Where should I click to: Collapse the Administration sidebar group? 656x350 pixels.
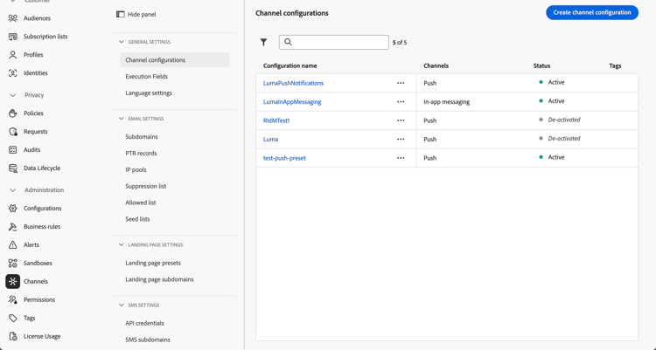pos(13,190)
